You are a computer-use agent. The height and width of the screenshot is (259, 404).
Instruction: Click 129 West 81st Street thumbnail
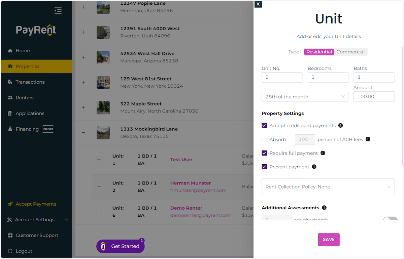[x=103, y=82]
